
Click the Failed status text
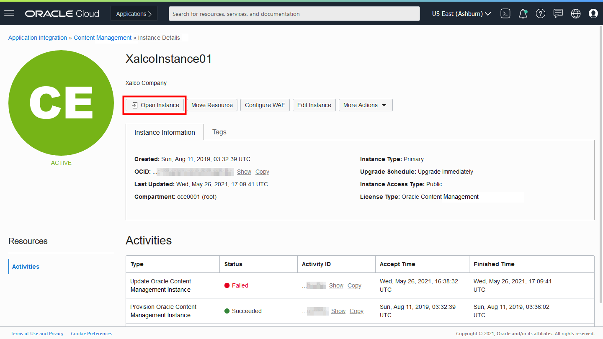tap(240, 285)
